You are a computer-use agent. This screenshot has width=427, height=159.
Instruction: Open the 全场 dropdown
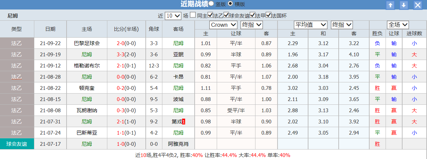coord(398,25)
